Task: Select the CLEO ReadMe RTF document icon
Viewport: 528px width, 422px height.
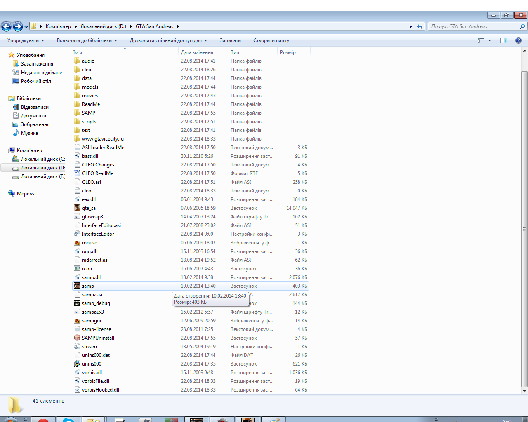Action: point(77,173)
